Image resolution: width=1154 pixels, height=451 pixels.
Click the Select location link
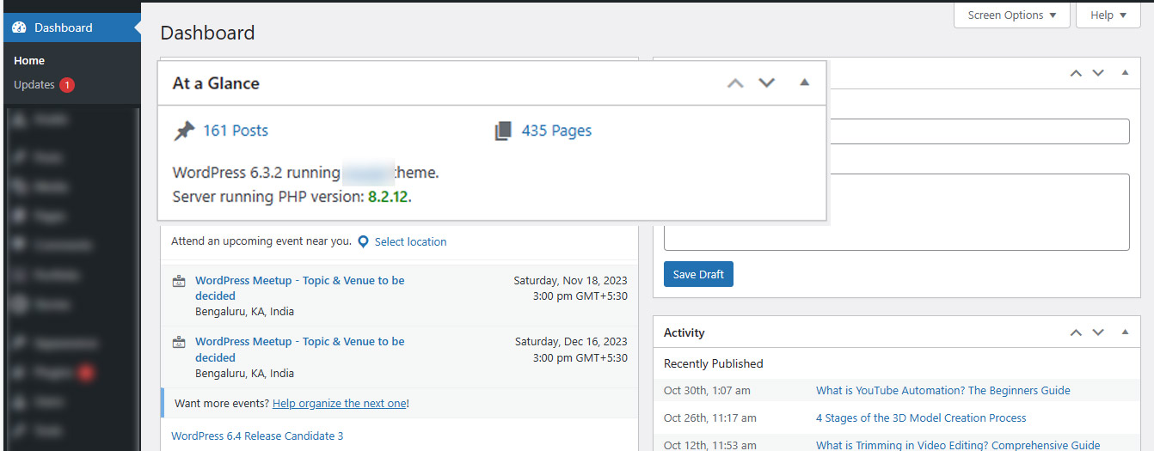click(410, 241)
